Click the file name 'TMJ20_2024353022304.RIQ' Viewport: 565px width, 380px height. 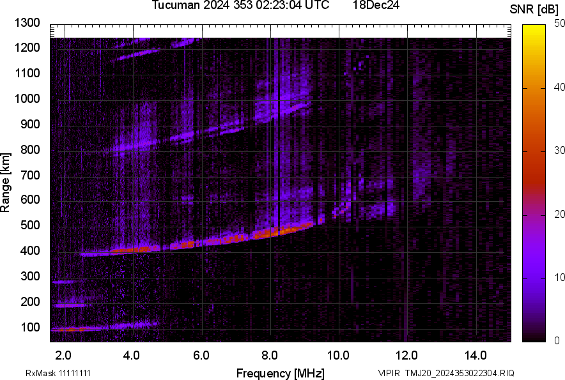pyautogui.click(x=460, y=373)
